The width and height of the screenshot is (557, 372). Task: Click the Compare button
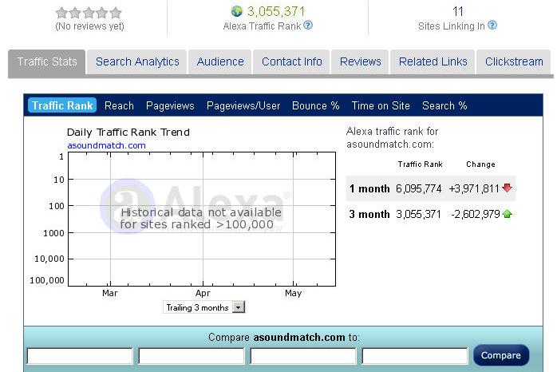[501, 355]
